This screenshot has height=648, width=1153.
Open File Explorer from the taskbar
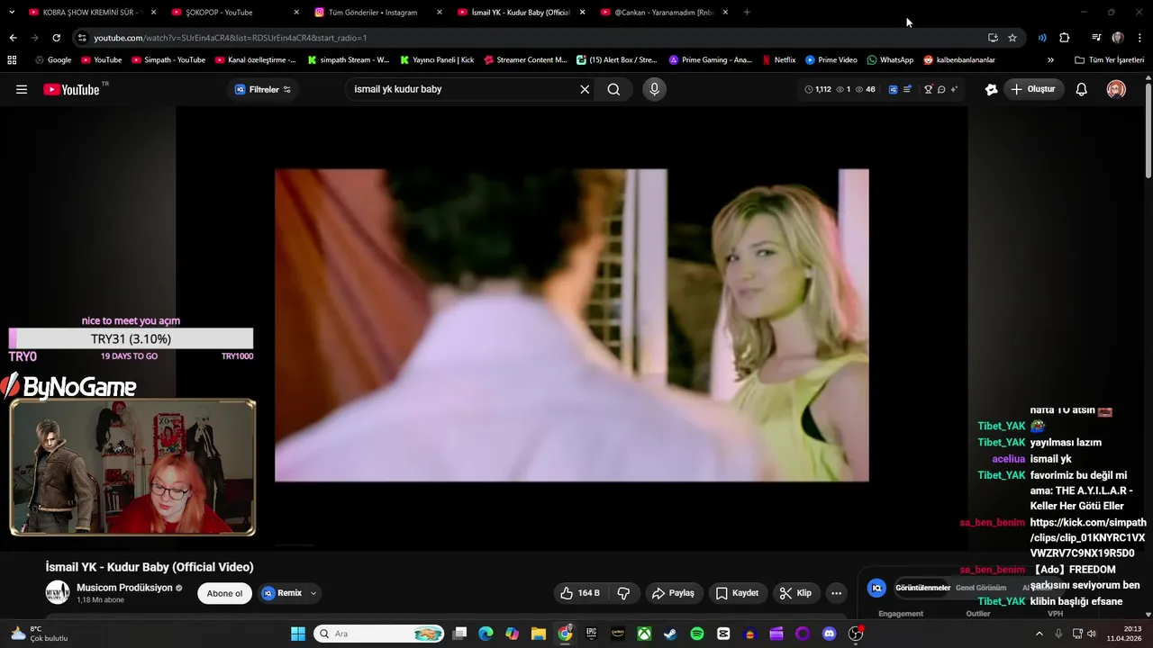tap(539, 634)
